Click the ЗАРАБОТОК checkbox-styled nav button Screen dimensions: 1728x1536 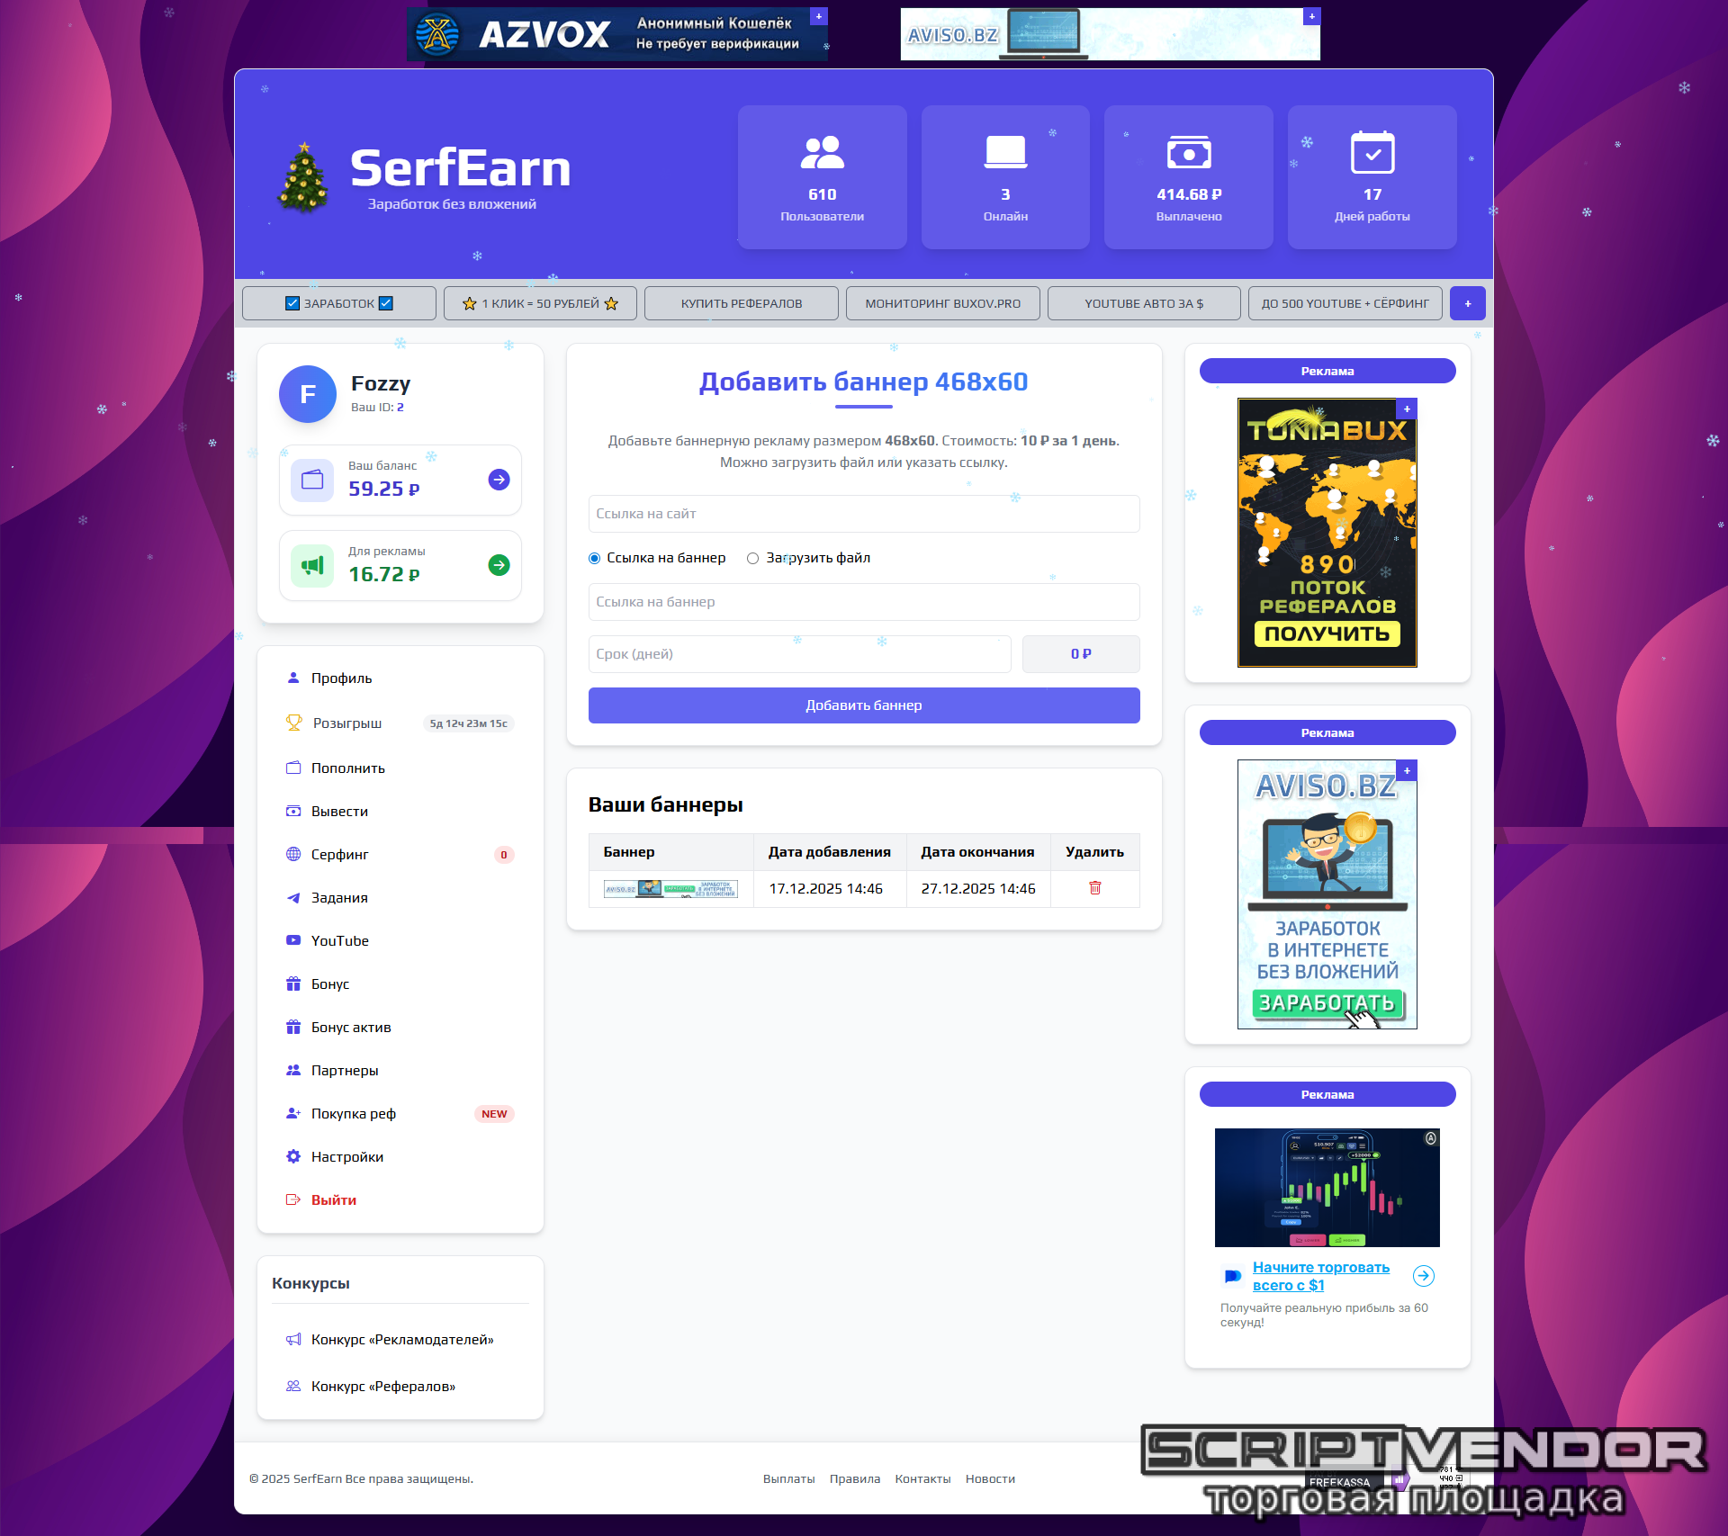coord(339,303)
